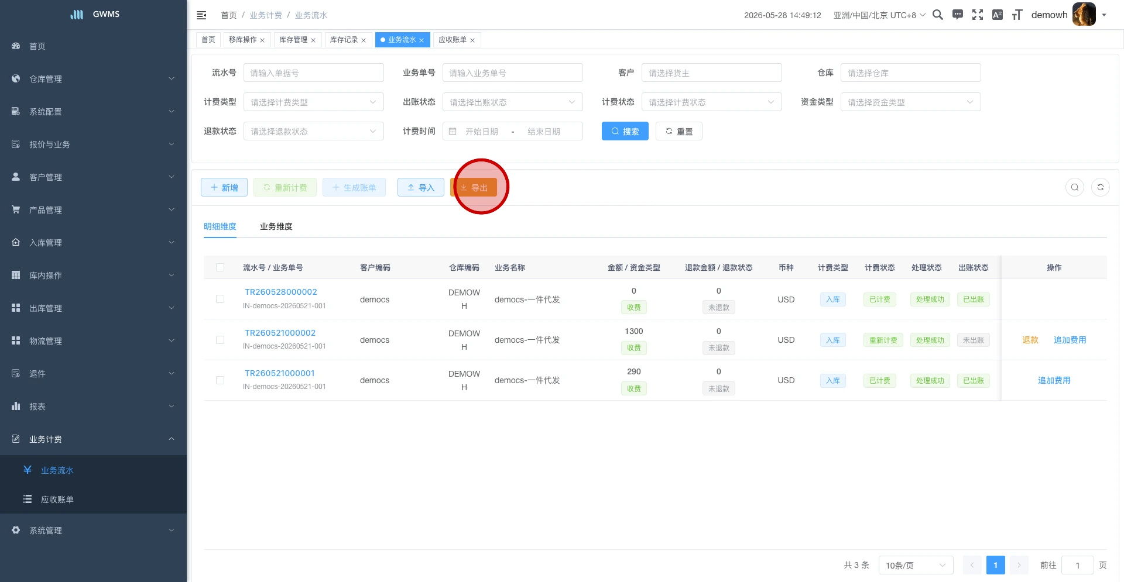Open the user menu caret beside avatar
1124x582 pixels.
1104,15
